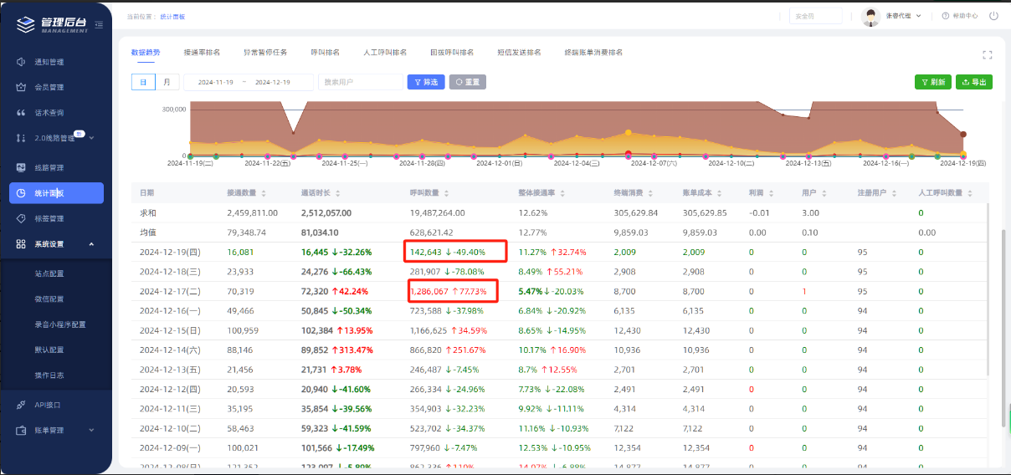The image size is (1011, 475).
Task: Click the 通知管理 speaker icon
Action: (22, 62)
